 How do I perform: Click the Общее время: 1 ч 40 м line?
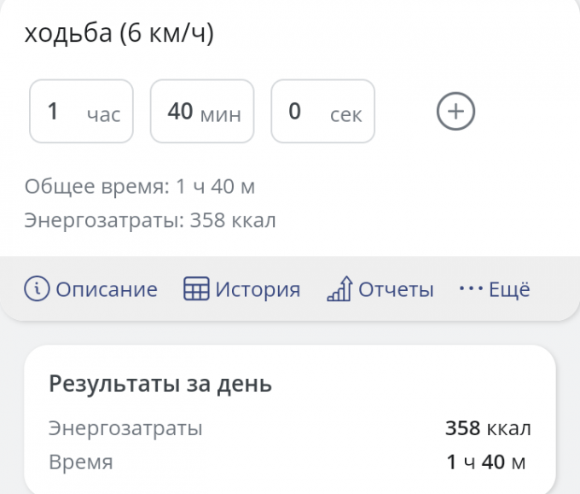[x=140, y=186]
